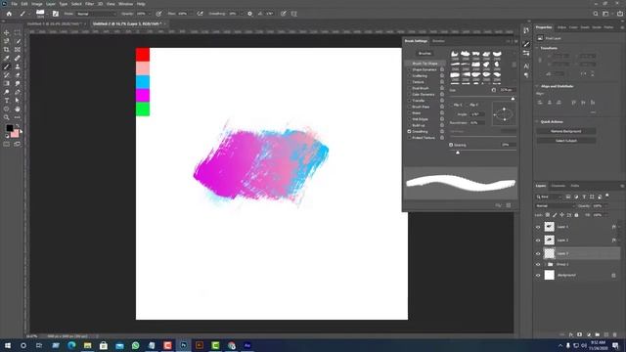Collapse the Quick Actions section
The height and width of the screenshot is (352, 626).
[x=537, y=121]
